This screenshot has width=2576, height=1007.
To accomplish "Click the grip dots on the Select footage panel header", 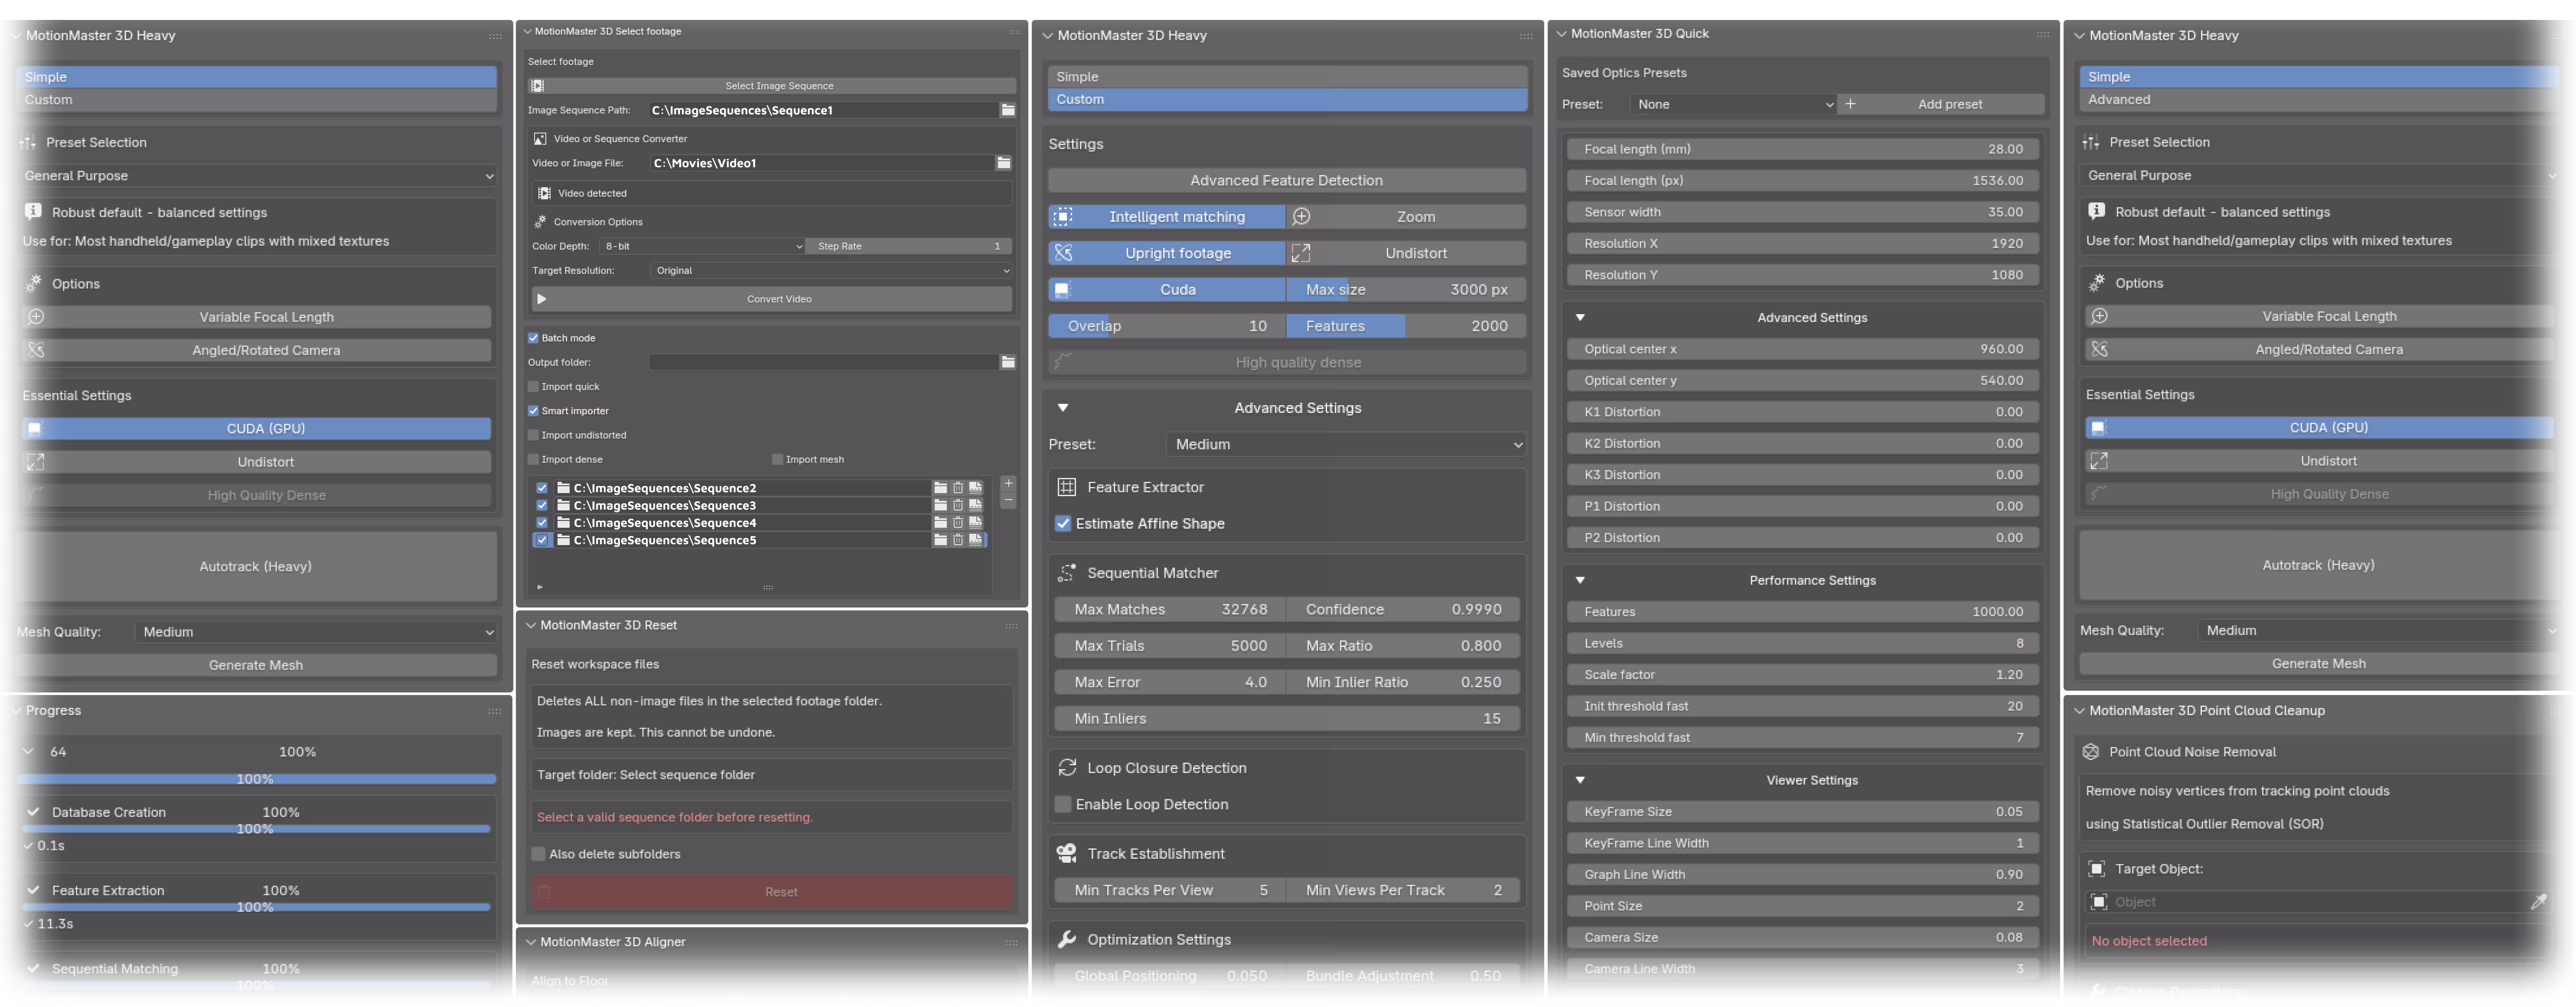I will point(1015,32).
